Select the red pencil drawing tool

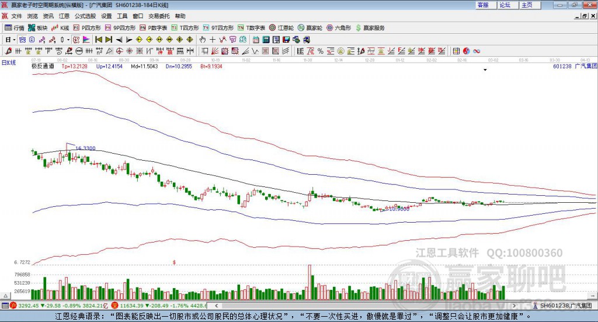tap(8, 51)
